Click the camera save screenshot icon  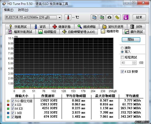[109, 17]
